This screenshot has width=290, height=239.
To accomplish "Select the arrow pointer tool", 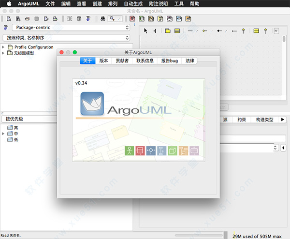I will tap(146, 31).
